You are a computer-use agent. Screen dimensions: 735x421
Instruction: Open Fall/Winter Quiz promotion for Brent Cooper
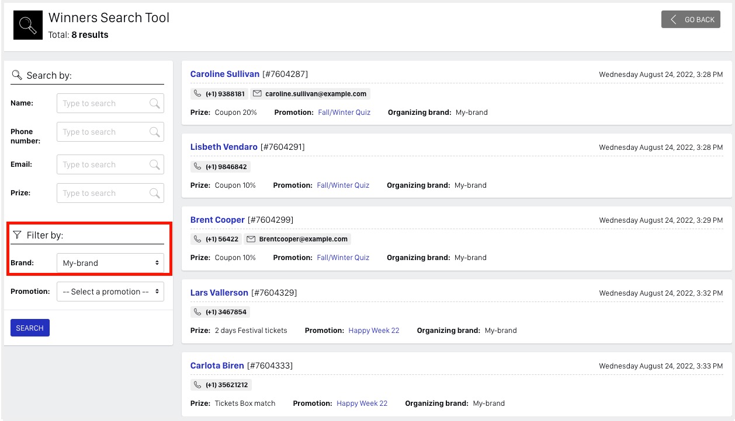point(343,258)
